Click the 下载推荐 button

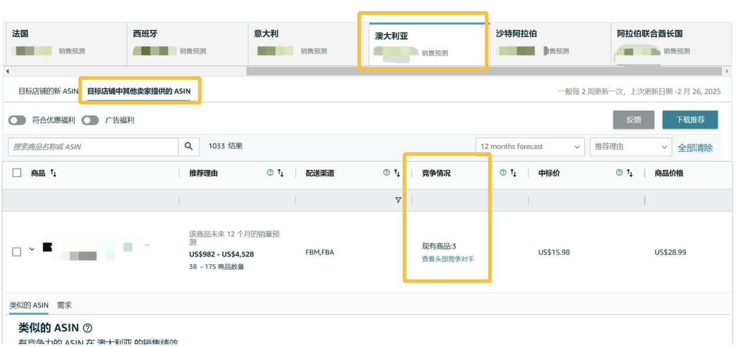[690, 120]
